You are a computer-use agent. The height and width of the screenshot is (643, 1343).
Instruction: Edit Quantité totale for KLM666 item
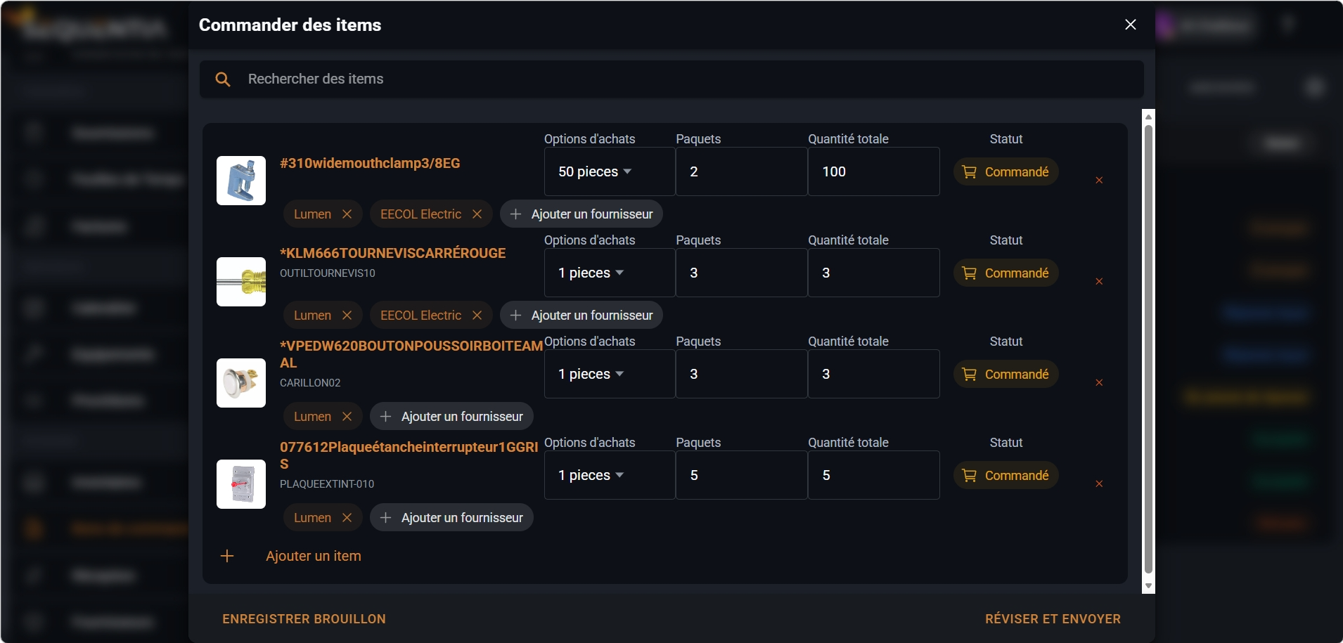pyautogui.click(x=874, y=273)
